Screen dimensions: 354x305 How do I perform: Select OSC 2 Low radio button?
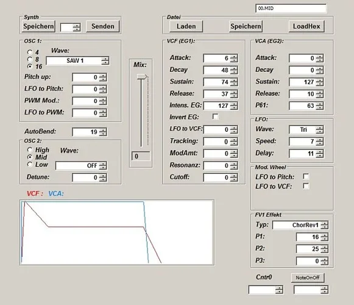pyautogui.click(x=30, y=164)
